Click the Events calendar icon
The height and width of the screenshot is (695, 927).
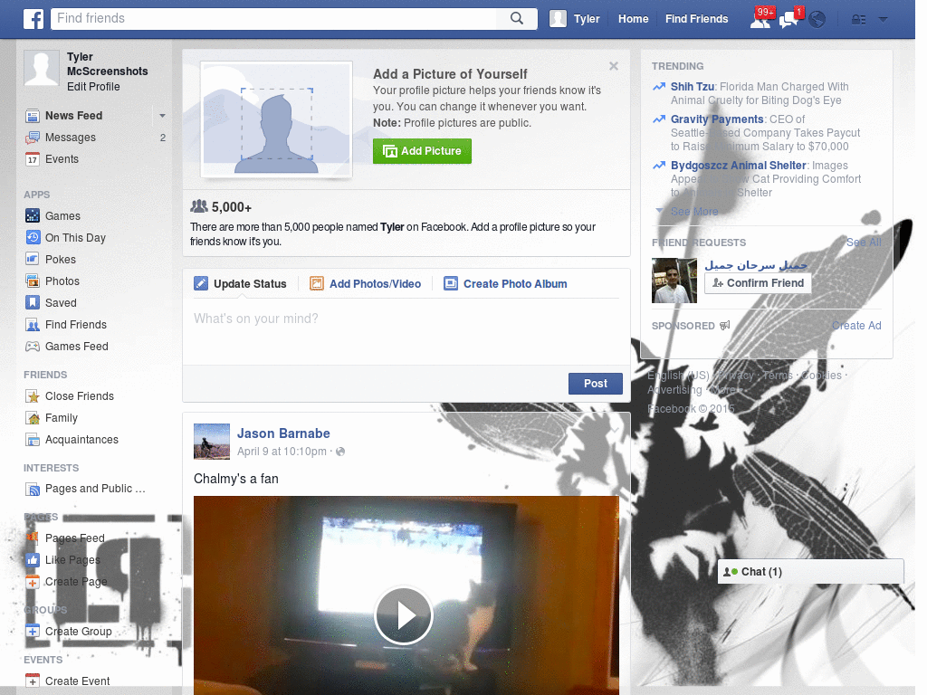click(x=33, y=159)
